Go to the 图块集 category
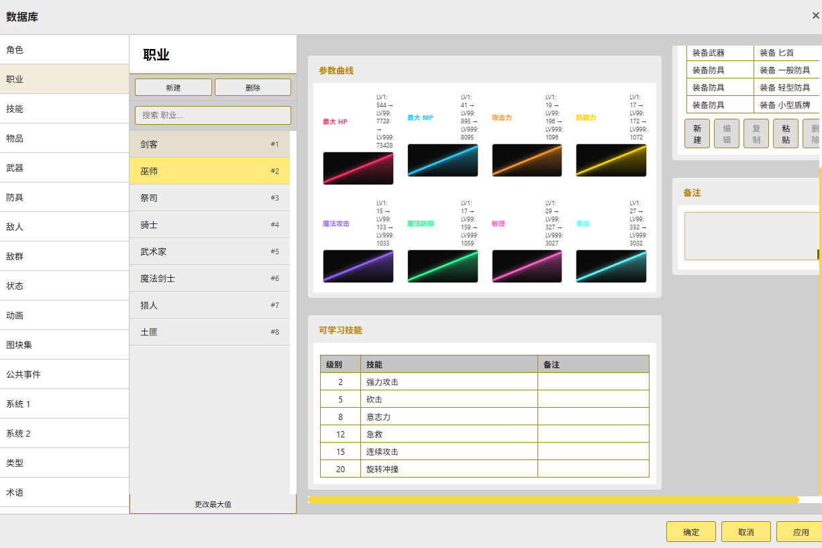Screen dimensions: 822x548 tap(64, 345)
